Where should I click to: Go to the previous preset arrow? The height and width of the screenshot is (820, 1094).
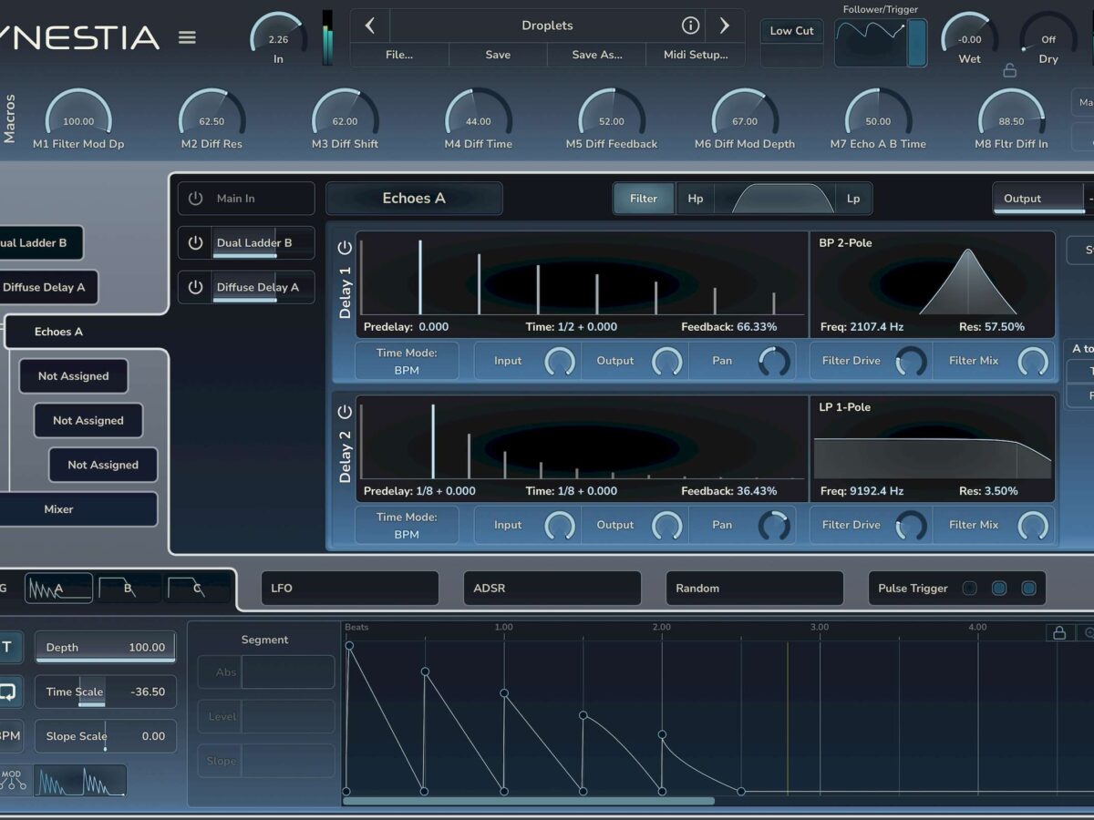pos(369,26)
